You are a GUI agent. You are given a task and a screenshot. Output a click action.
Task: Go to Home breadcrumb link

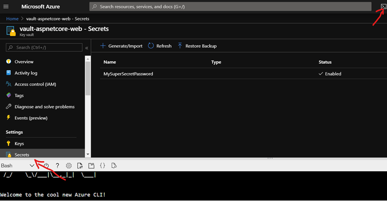[x=12, y=19]
